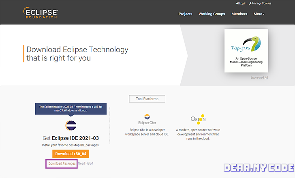This screenshot has height=178, width=295.
Task: Click the Tool Platforms button
Action: (x=147, y=99)
